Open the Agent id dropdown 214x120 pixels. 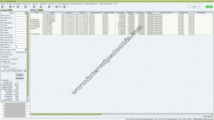pyautogui.click(x=26, y=13)
